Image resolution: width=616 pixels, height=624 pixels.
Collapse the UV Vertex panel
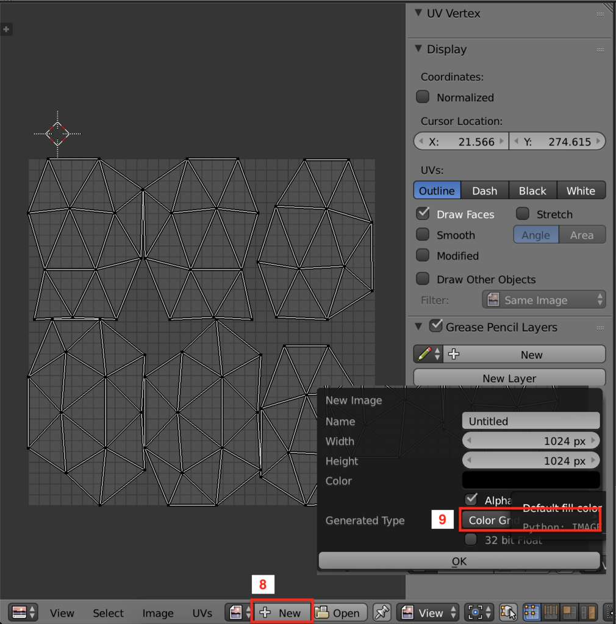(x=418, y=13)
